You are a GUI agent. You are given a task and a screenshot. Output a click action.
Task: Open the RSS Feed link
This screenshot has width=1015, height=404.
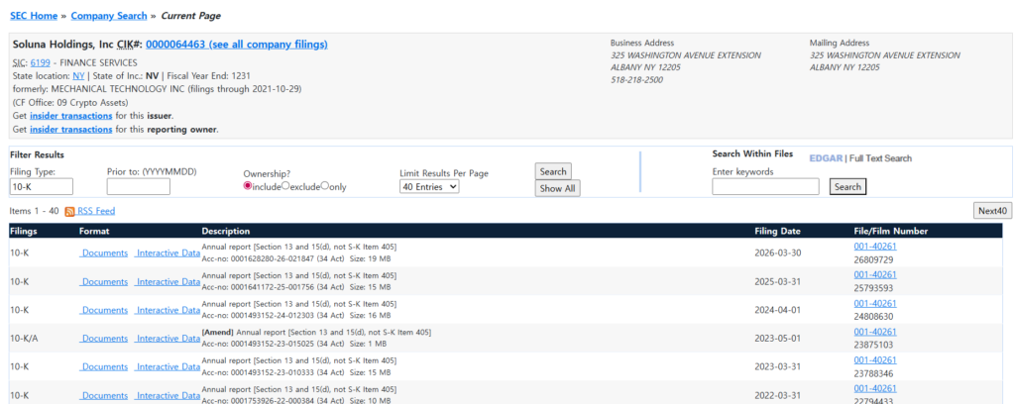click(96, 211)
